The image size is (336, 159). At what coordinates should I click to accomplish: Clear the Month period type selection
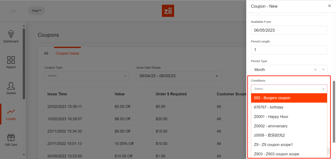315,70
